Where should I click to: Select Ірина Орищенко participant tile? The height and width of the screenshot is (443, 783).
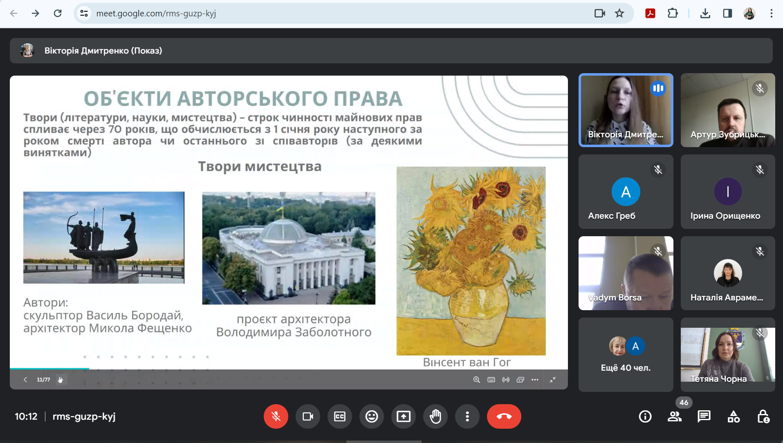click(728, 192)
